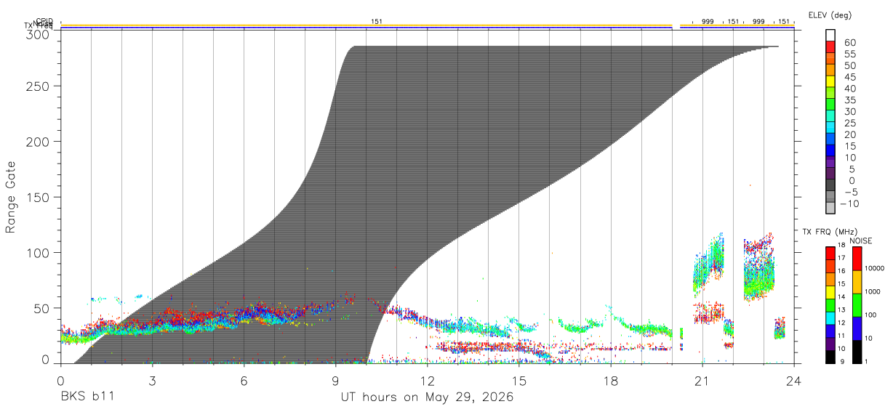
Task: Select the yellow 1000–10000 NOISE swatch
Action: click(857, 282)
